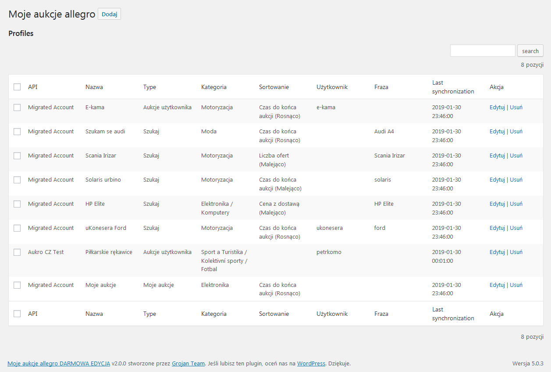
Task: Click the Elektronika / Komputery category cell
Action: coord(217,208)
